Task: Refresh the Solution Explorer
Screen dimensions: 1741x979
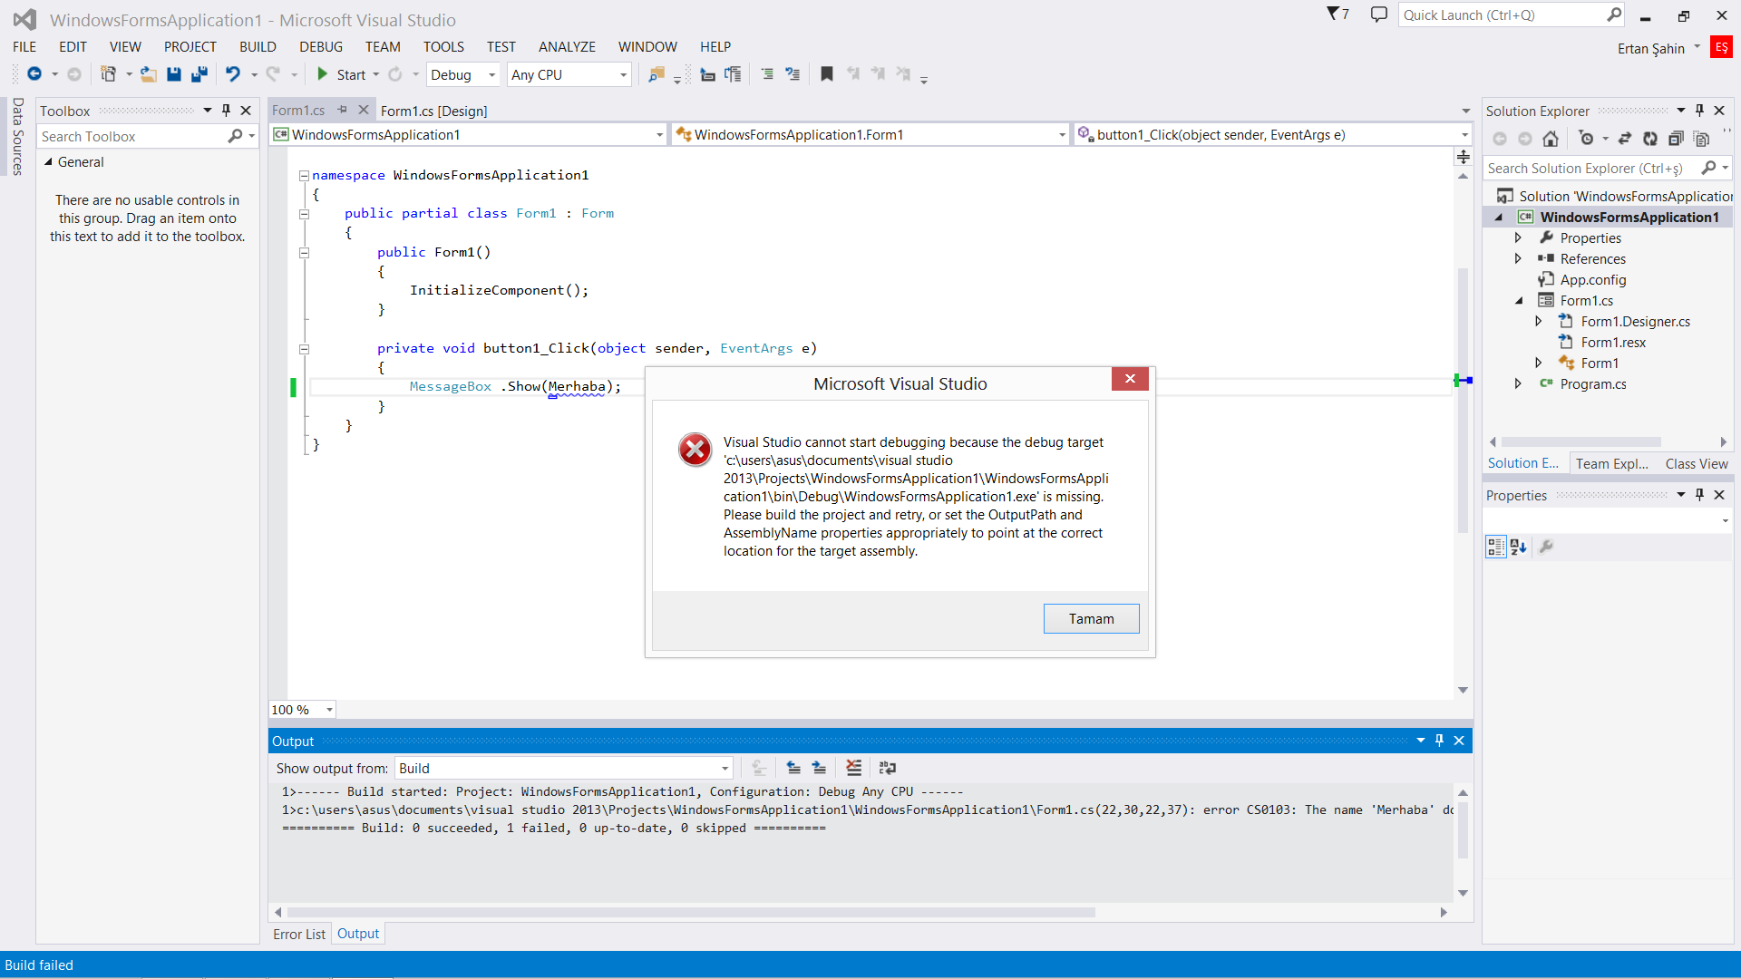Action: (x=1650, y=139)
